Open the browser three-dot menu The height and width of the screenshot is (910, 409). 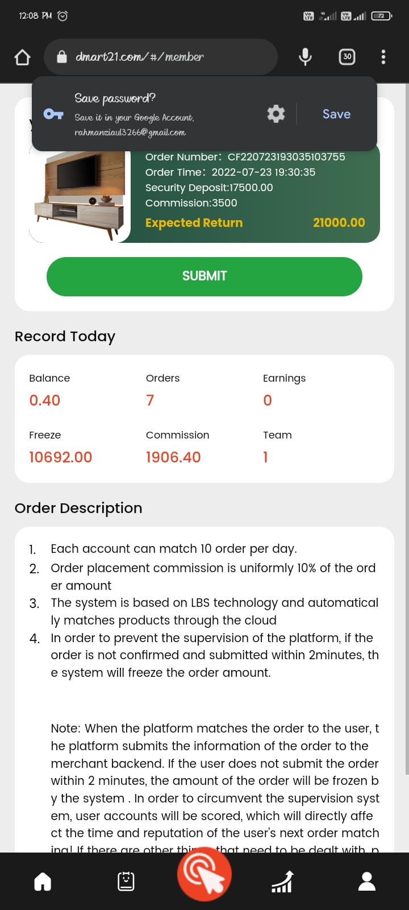(x=383, y=57)
